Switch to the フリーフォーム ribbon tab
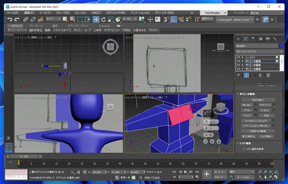The image size is (288, 184). click(x=36, y=26)
